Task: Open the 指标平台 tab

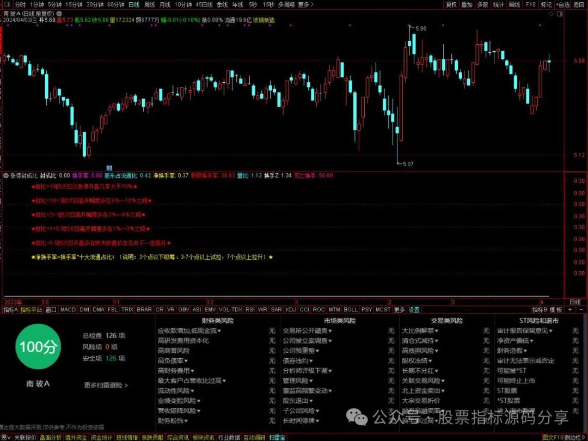Action: (30, 310)
